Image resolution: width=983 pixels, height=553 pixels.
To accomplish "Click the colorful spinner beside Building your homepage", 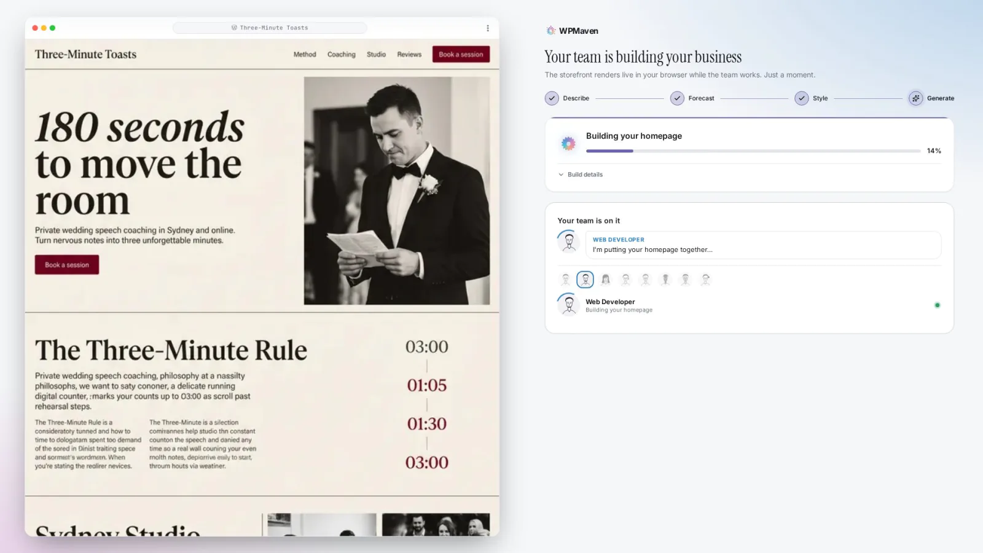I will pos(568,144).
